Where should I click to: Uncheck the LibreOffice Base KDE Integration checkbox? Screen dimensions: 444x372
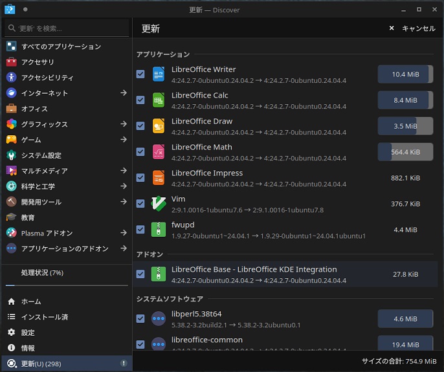coord(140,274)
